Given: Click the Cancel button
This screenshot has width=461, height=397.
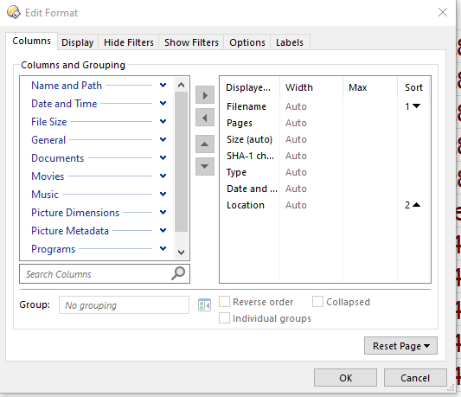Looking at the screenshot, I should [x=415, y=378].
